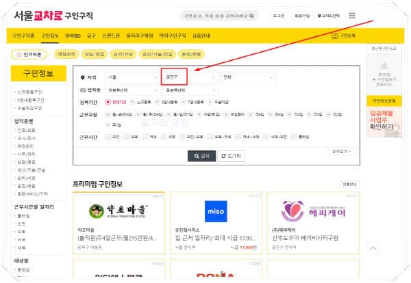411x283 pixels.
Task: Click the 구인정보등록 yellow sidebar button
Action: 384,101
